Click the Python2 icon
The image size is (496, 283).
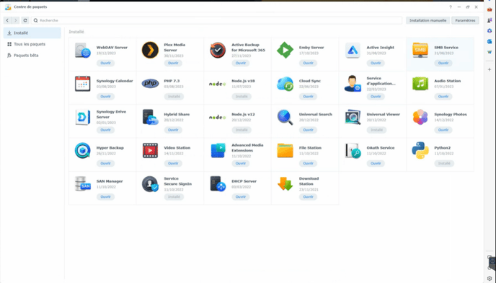point(420,151)
